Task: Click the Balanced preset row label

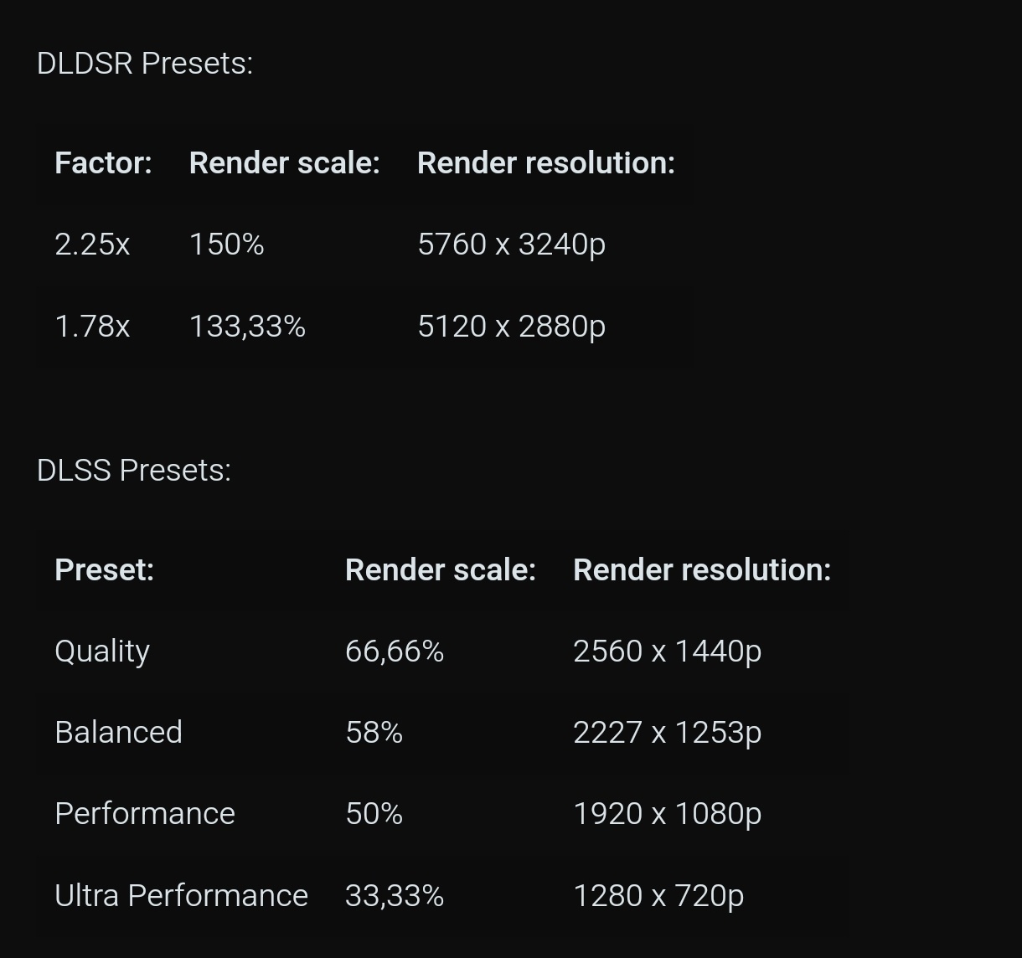Action: point(118,733)
